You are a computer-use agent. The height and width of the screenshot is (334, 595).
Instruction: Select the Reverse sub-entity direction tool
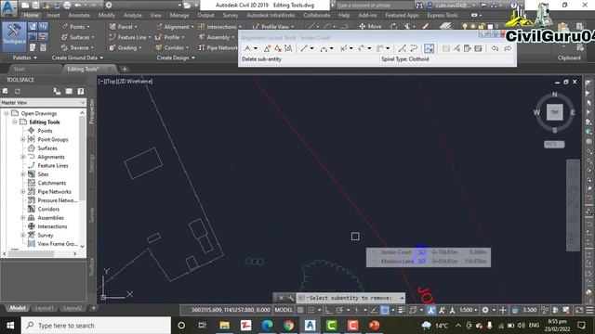(414, 48)
